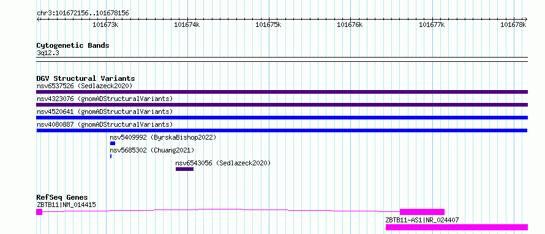Select the nsv4520641 blue variant bar
This screenshot has width=545, height=234.
pyautogui.click(x=282, y=118)
